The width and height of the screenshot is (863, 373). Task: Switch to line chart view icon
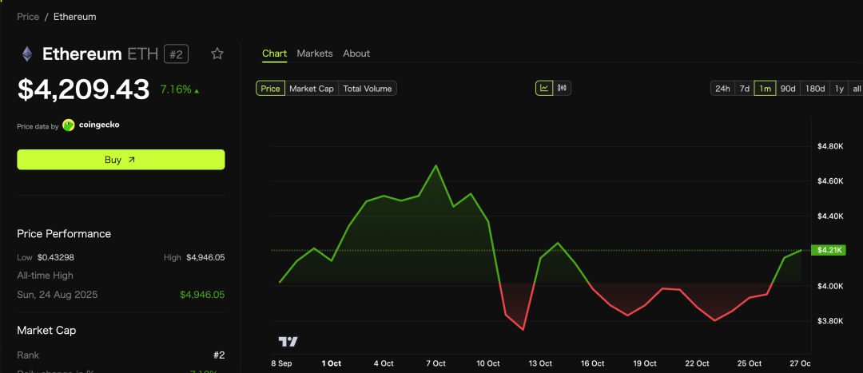point(544,88)
